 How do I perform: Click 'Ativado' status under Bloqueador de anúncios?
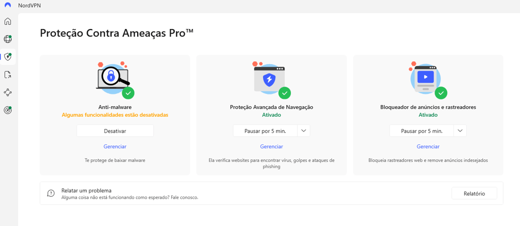tap(428, 115)
